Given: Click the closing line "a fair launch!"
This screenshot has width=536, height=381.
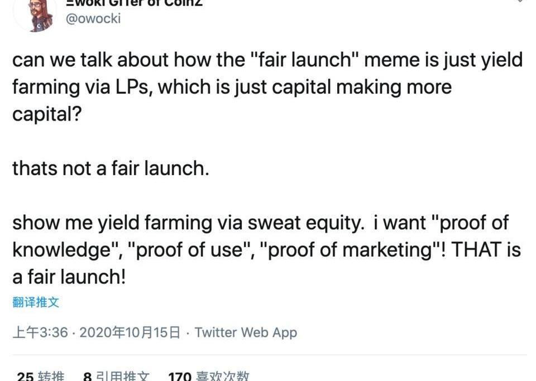Looking at the screenshot, I should coord(69,277).
